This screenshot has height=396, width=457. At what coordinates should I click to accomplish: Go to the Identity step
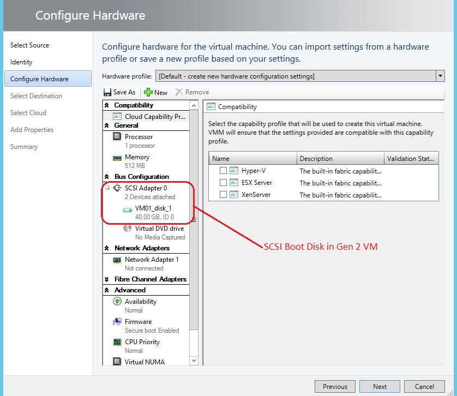click(x=21, y=62)
